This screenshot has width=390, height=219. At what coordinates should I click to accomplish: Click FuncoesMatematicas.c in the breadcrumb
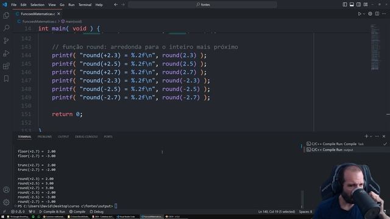tap(39, 22)
